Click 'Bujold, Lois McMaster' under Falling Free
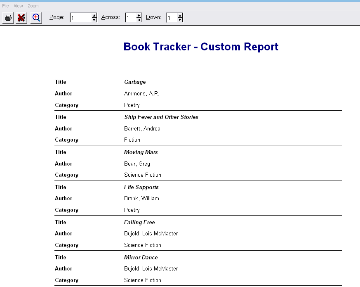This screenshot has height=287, width=360. pyautogui.click(x=151, y=234)
